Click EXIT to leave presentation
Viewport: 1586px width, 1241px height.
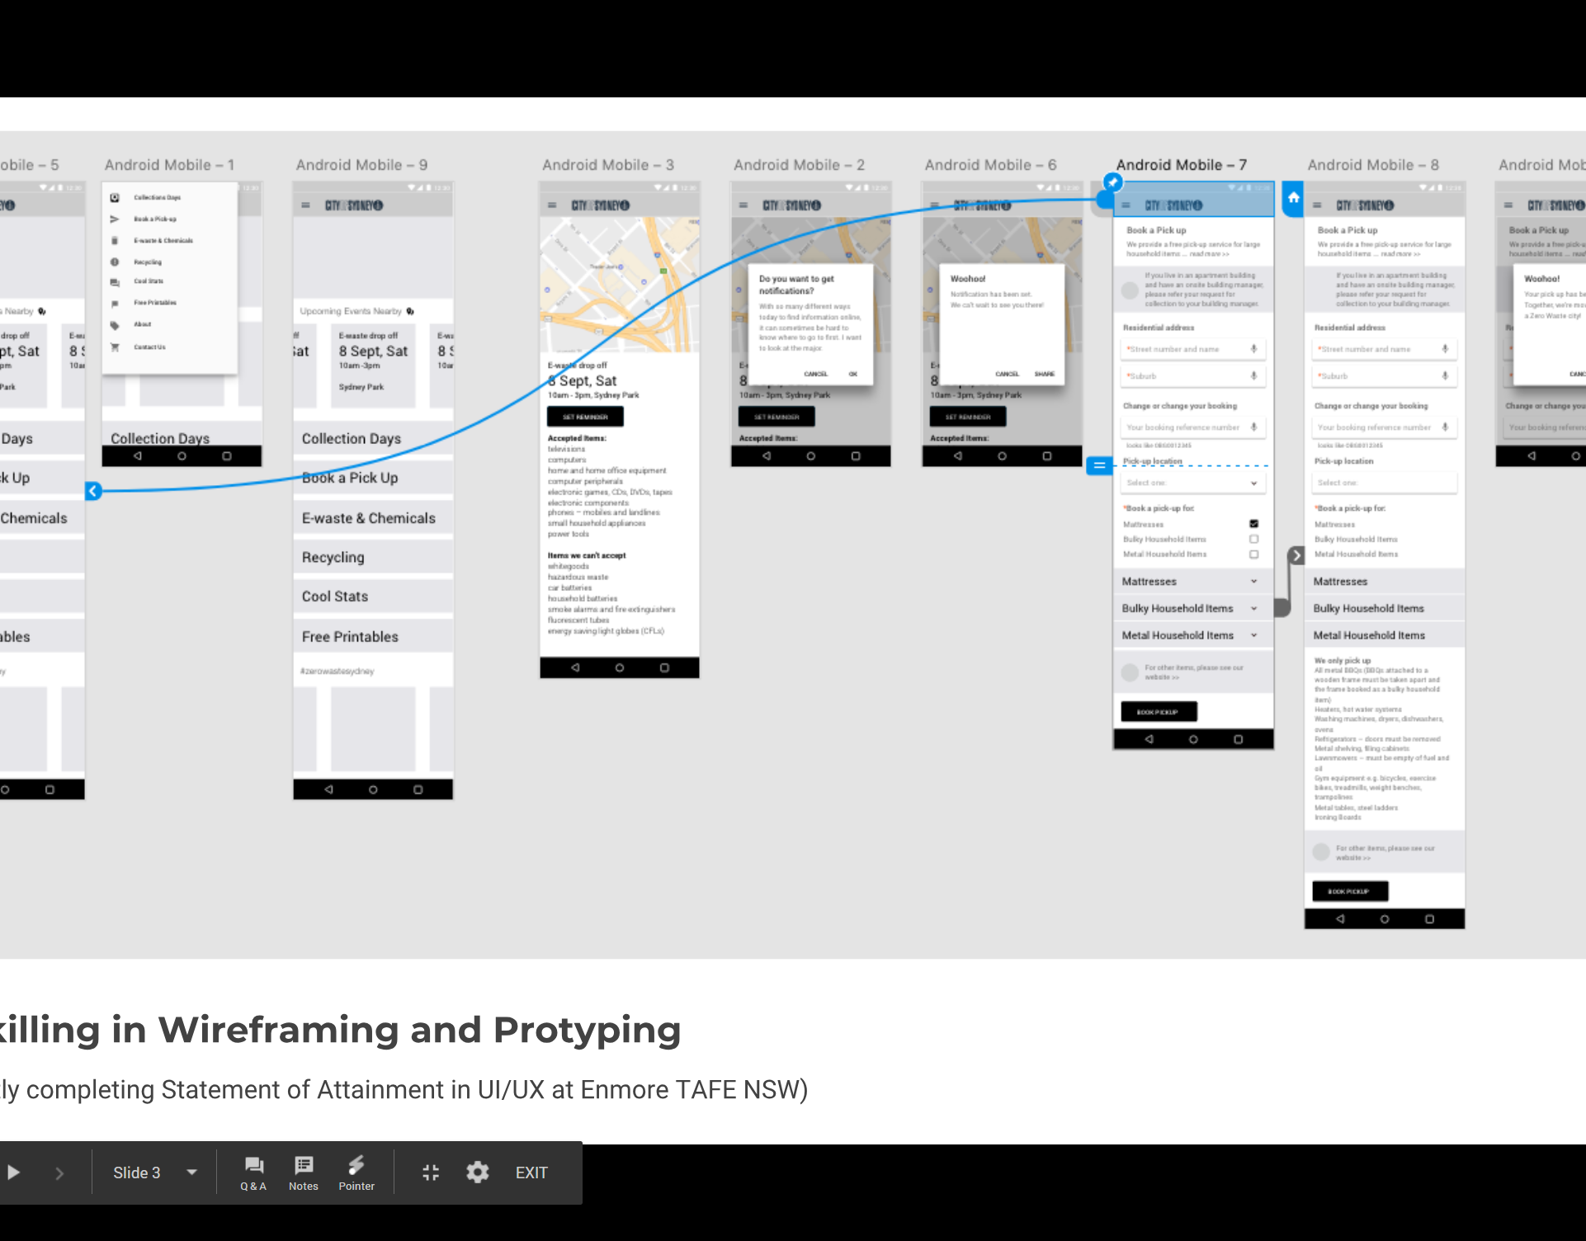(531, 1173)
